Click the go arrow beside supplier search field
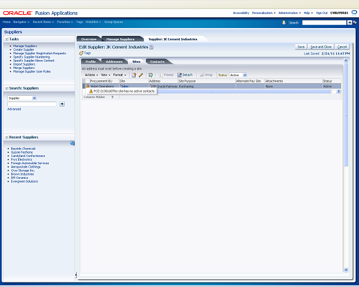This screenshot has height=287, width=359. [x=62, y=104]
